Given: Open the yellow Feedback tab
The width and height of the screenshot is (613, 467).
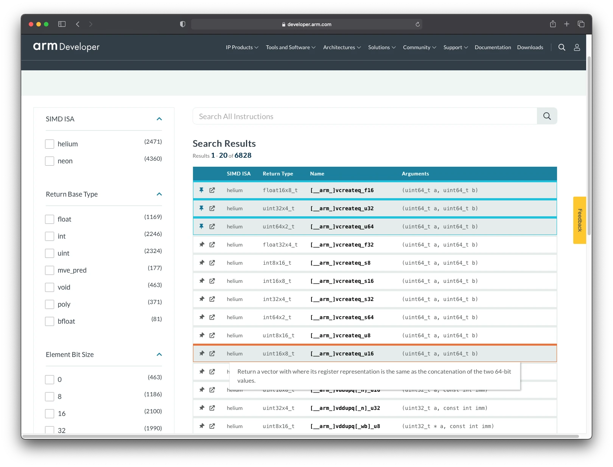Looking at the screenshot, I should click(579, 220).
